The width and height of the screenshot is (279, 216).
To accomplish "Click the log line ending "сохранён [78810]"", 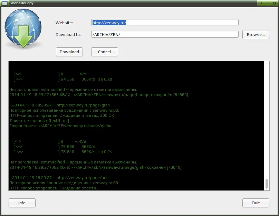I will coord(96,167).
